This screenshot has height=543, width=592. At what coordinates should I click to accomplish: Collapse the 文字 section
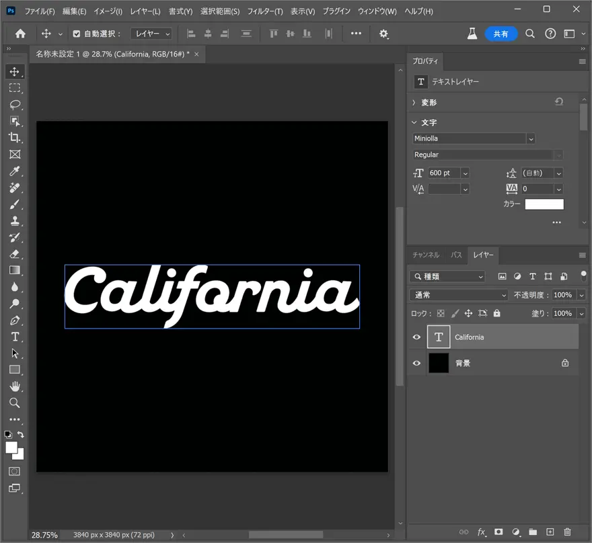coord(414,122)
